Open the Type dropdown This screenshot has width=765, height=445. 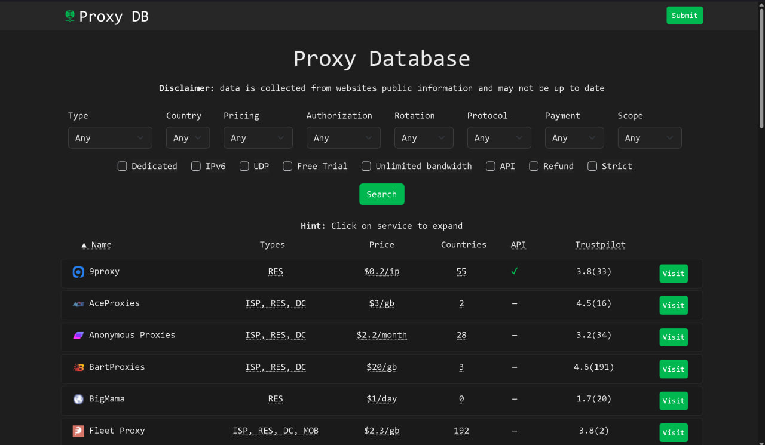pos(110,138)
